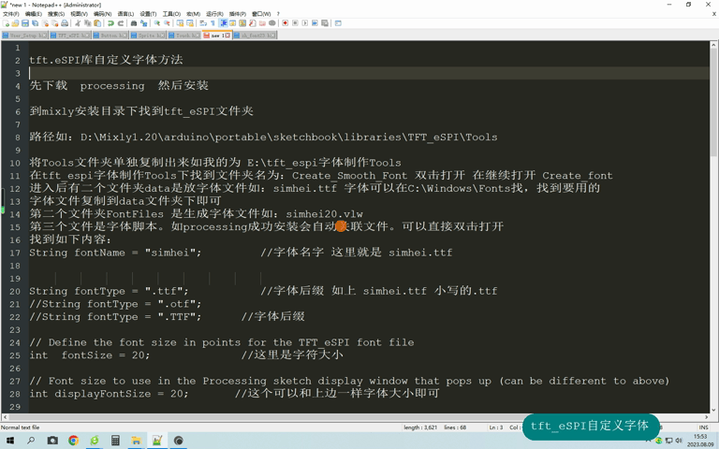Close the Touch.h tab
The width and height of the screenshot is (719, 449).
[197, 36]
